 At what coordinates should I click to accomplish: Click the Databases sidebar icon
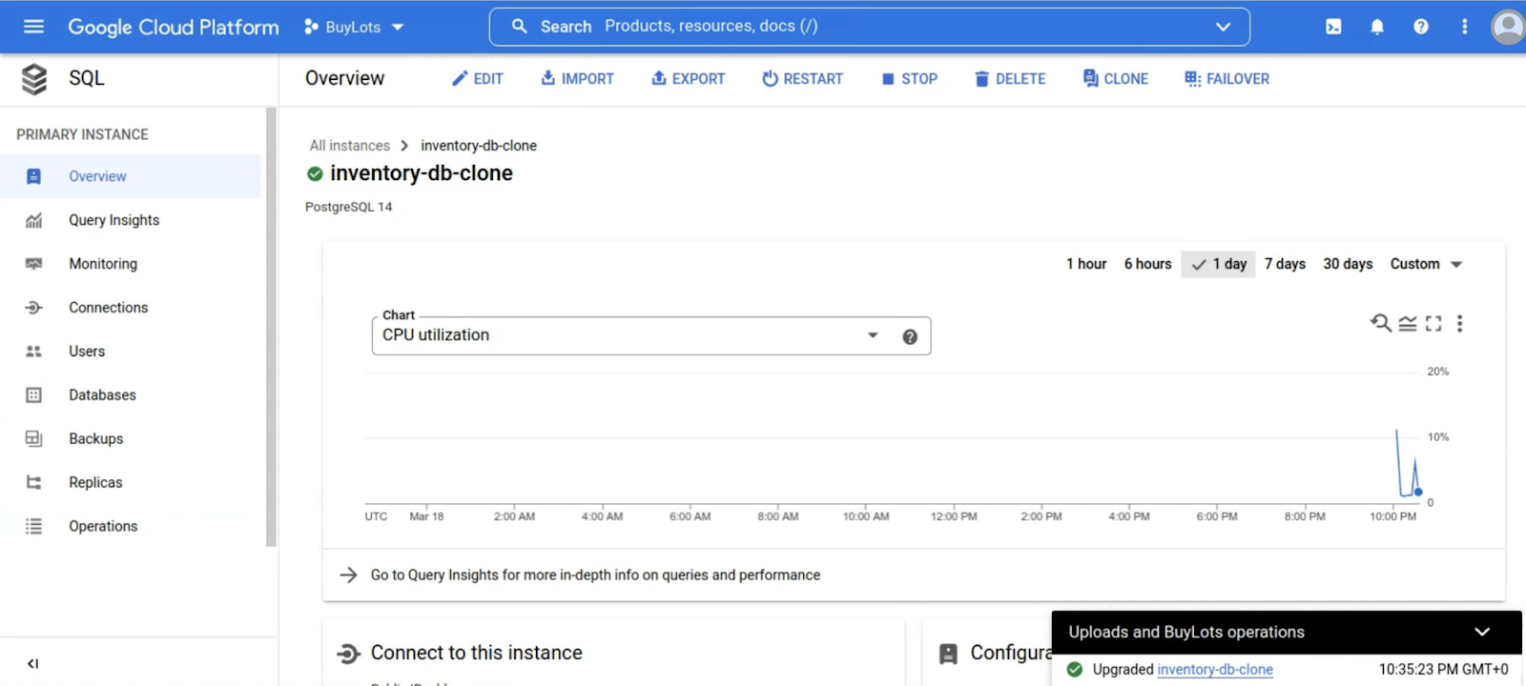click(x=33, y=395)
